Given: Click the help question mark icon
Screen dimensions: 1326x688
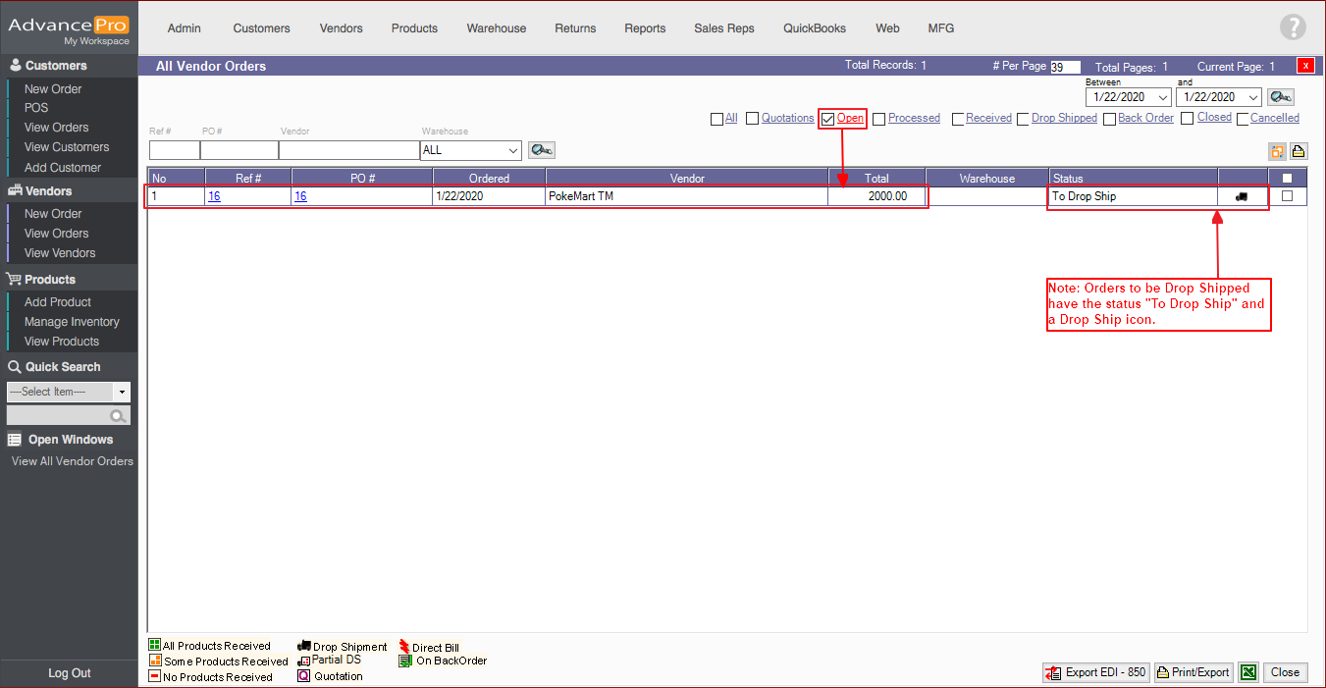Looking at the screenshot, I should click(1294, 27).
